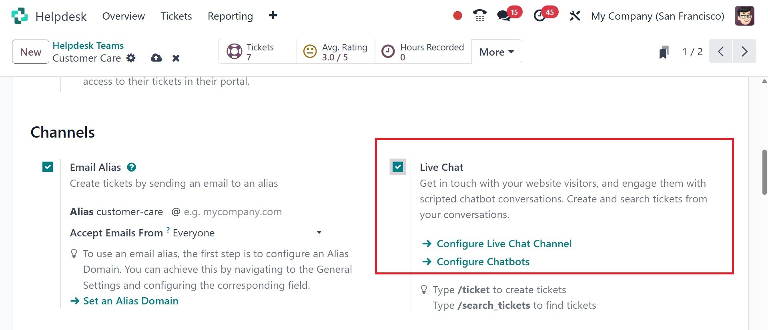Click the Helpdesk app logo icon
This screenshot has height=330, width=768.
(19, 16)
